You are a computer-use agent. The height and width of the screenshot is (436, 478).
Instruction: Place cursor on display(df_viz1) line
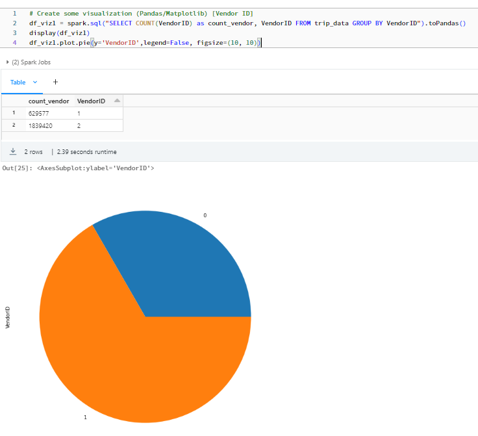point(60,33)
